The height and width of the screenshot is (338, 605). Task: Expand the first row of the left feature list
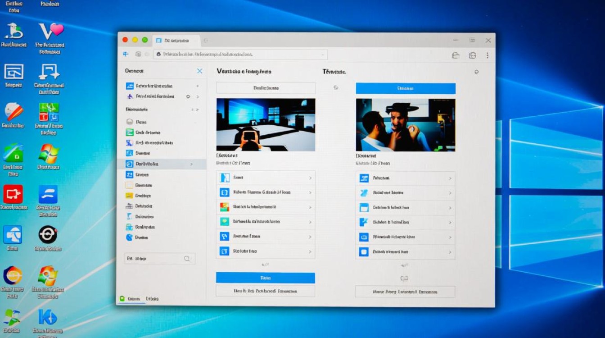(311, 178)
